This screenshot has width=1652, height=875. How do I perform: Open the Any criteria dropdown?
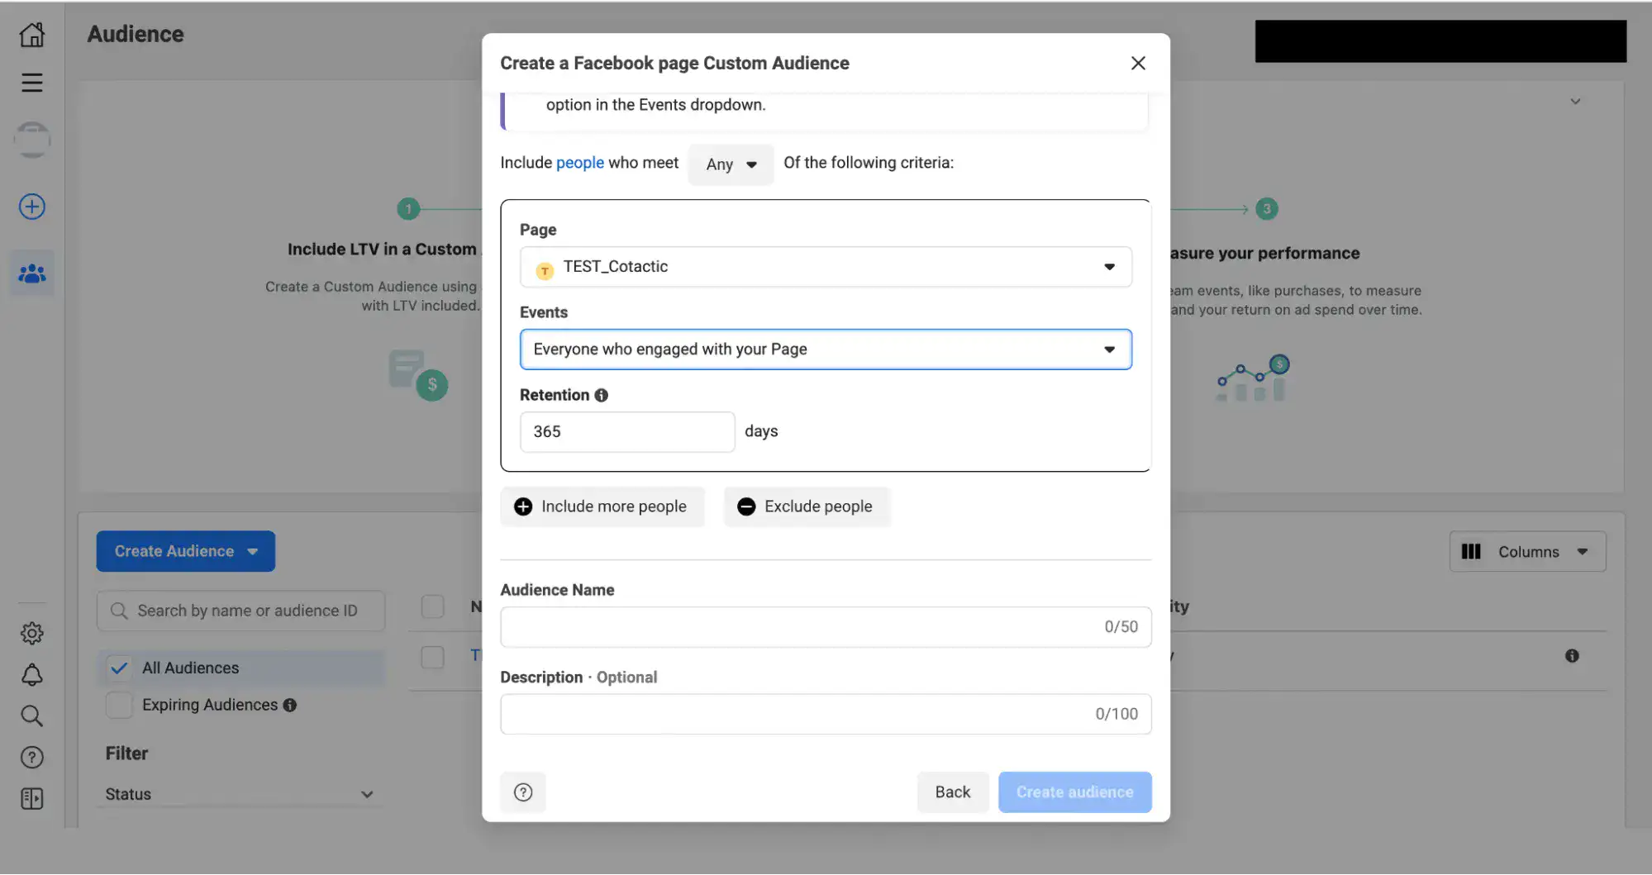731,164
